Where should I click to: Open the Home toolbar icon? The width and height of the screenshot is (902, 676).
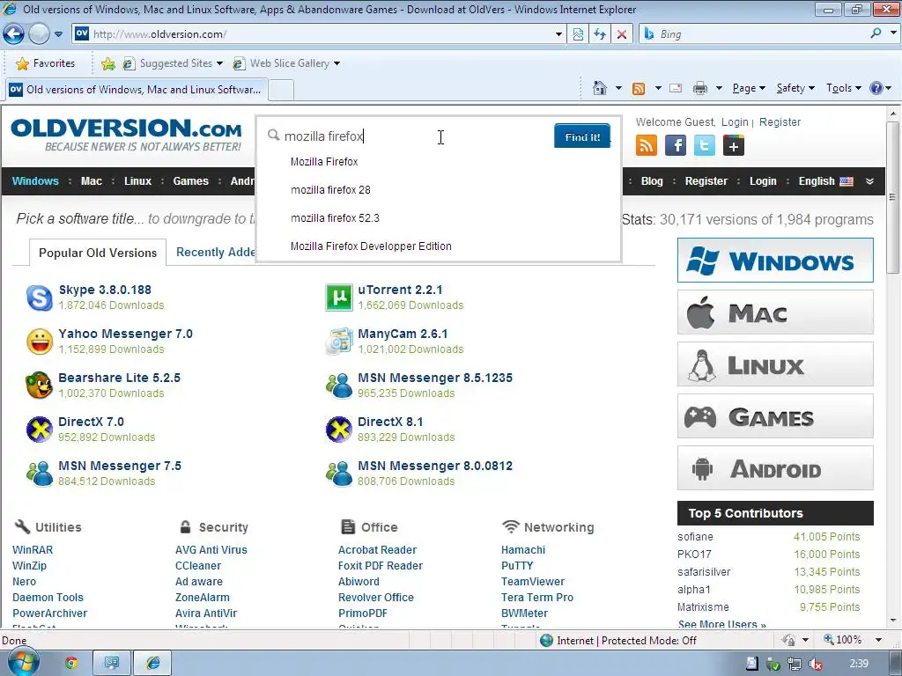click(x=599, y=88)
